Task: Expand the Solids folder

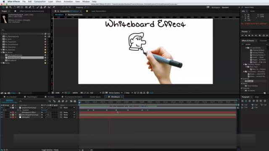Action: click(x=2, y=63)
